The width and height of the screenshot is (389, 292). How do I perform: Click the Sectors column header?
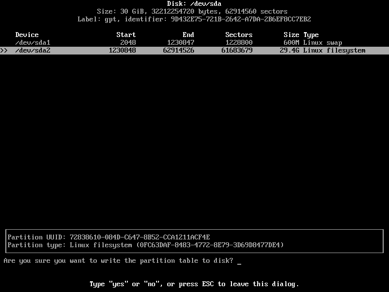pyautogui.click(x=239, y=35)
